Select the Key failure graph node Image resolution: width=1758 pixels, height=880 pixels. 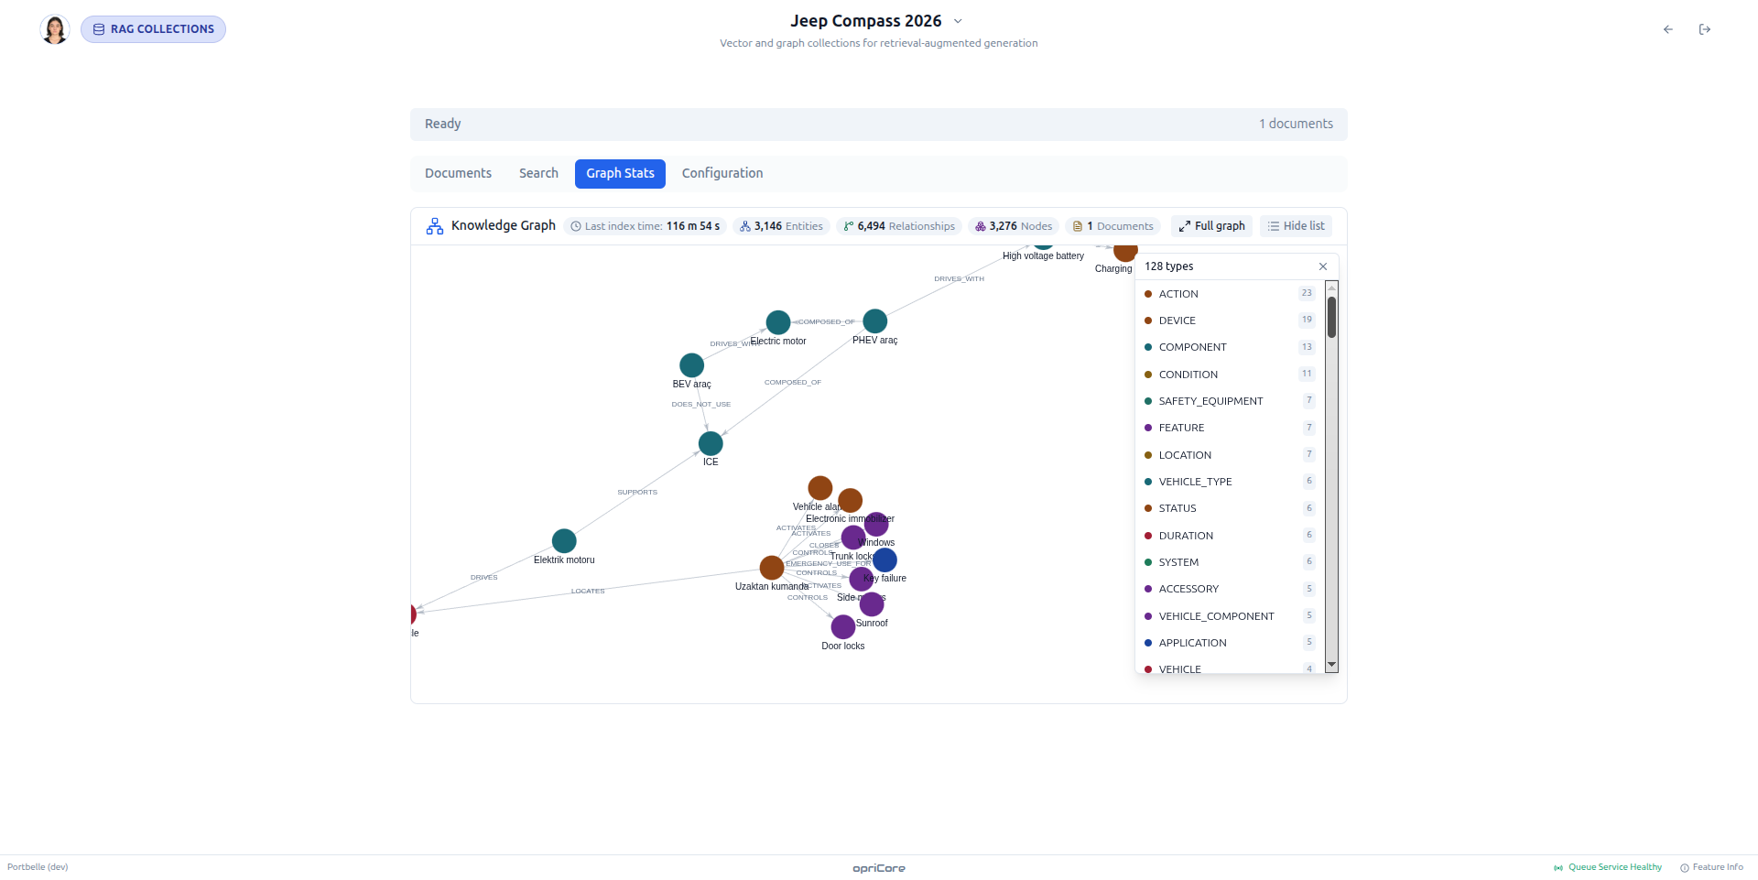click(884, 560)
